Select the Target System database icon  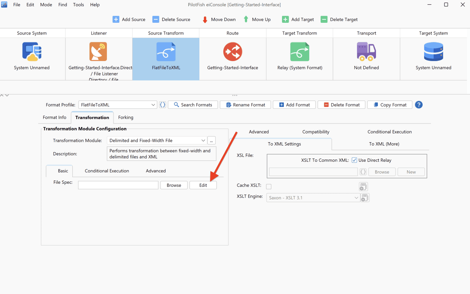[x=434, y=51]
